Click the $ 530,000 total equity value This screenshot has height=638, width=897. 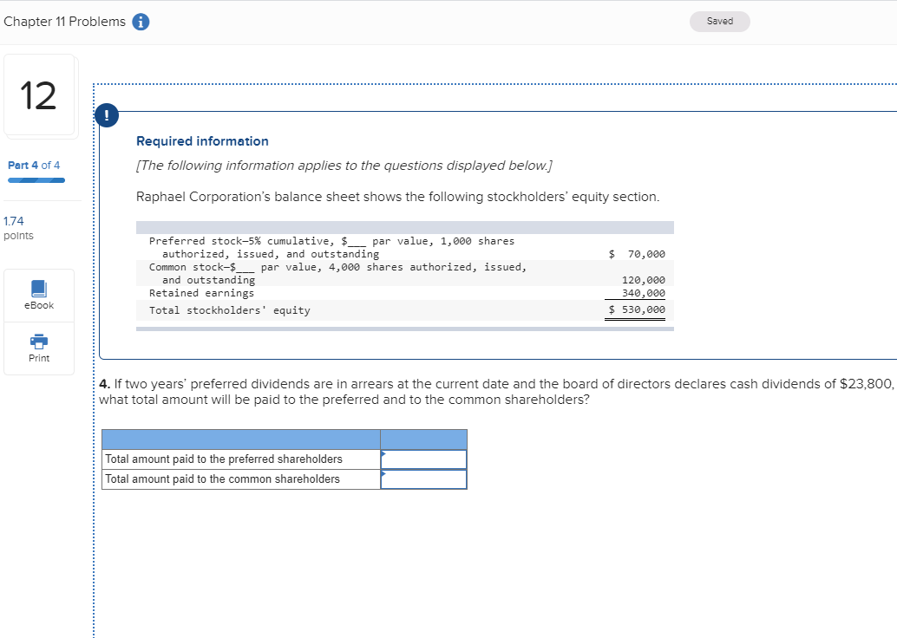637,309
